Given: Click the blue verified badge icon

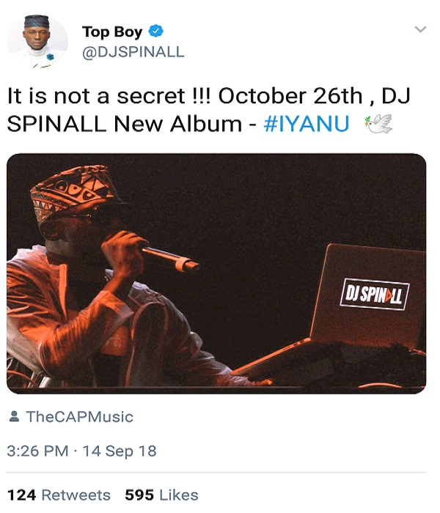Looking at the screenshot, I should coord(155,31).
